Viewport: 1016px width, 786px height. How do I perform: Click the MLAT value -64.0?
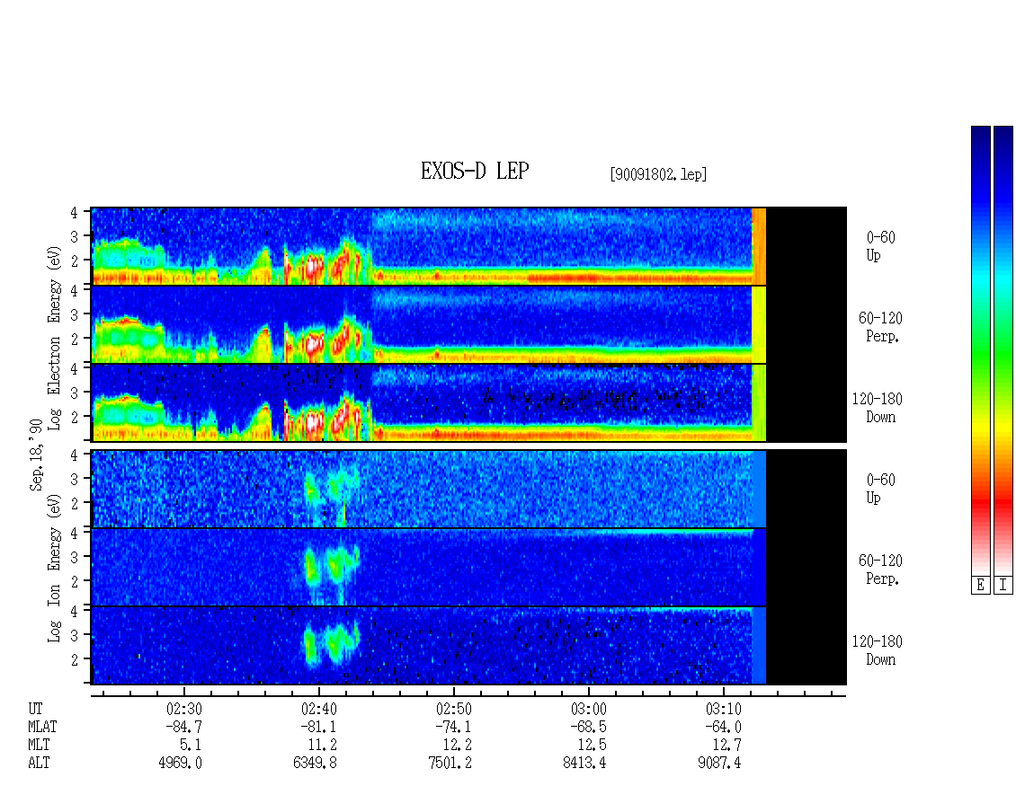pyautogui.click(x=723, y=727)
